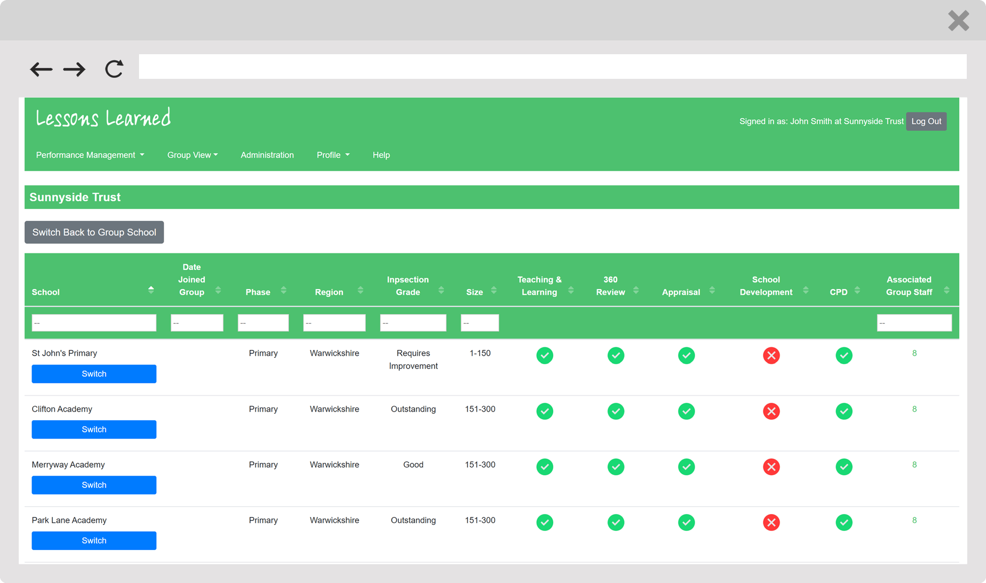Image resolution: width=986 pixels, height=583 pixels.
Task: Click the '1-150' size cell
Action: pos(480,353)
